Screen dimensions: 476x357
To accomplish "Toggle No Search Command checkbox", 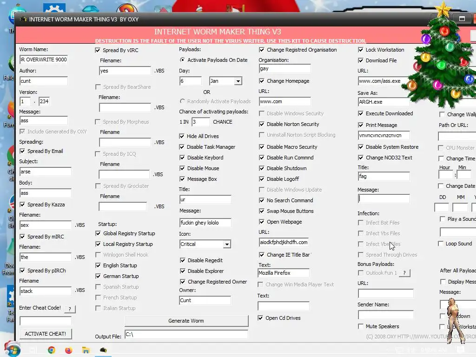I will point(261,200).
